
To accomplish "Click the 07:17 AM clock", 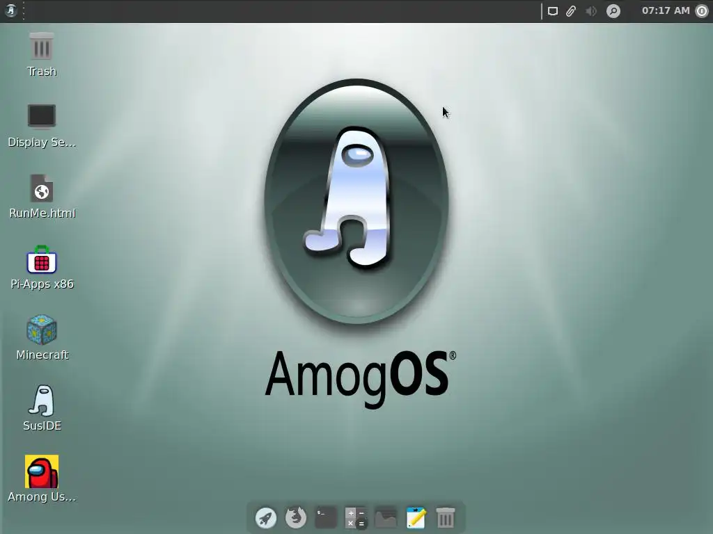I will [665, 10].
